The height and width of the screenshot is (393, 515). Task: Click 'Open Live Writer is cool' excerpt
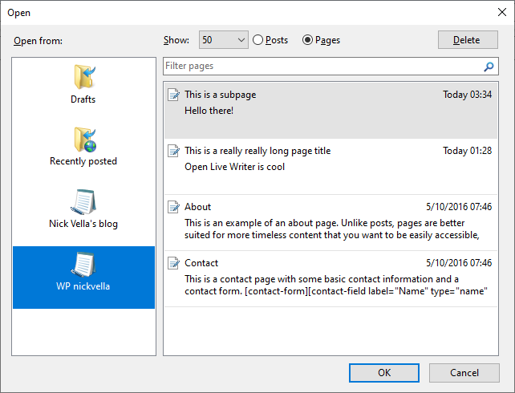pyautogui.click(x=234, y=167)
